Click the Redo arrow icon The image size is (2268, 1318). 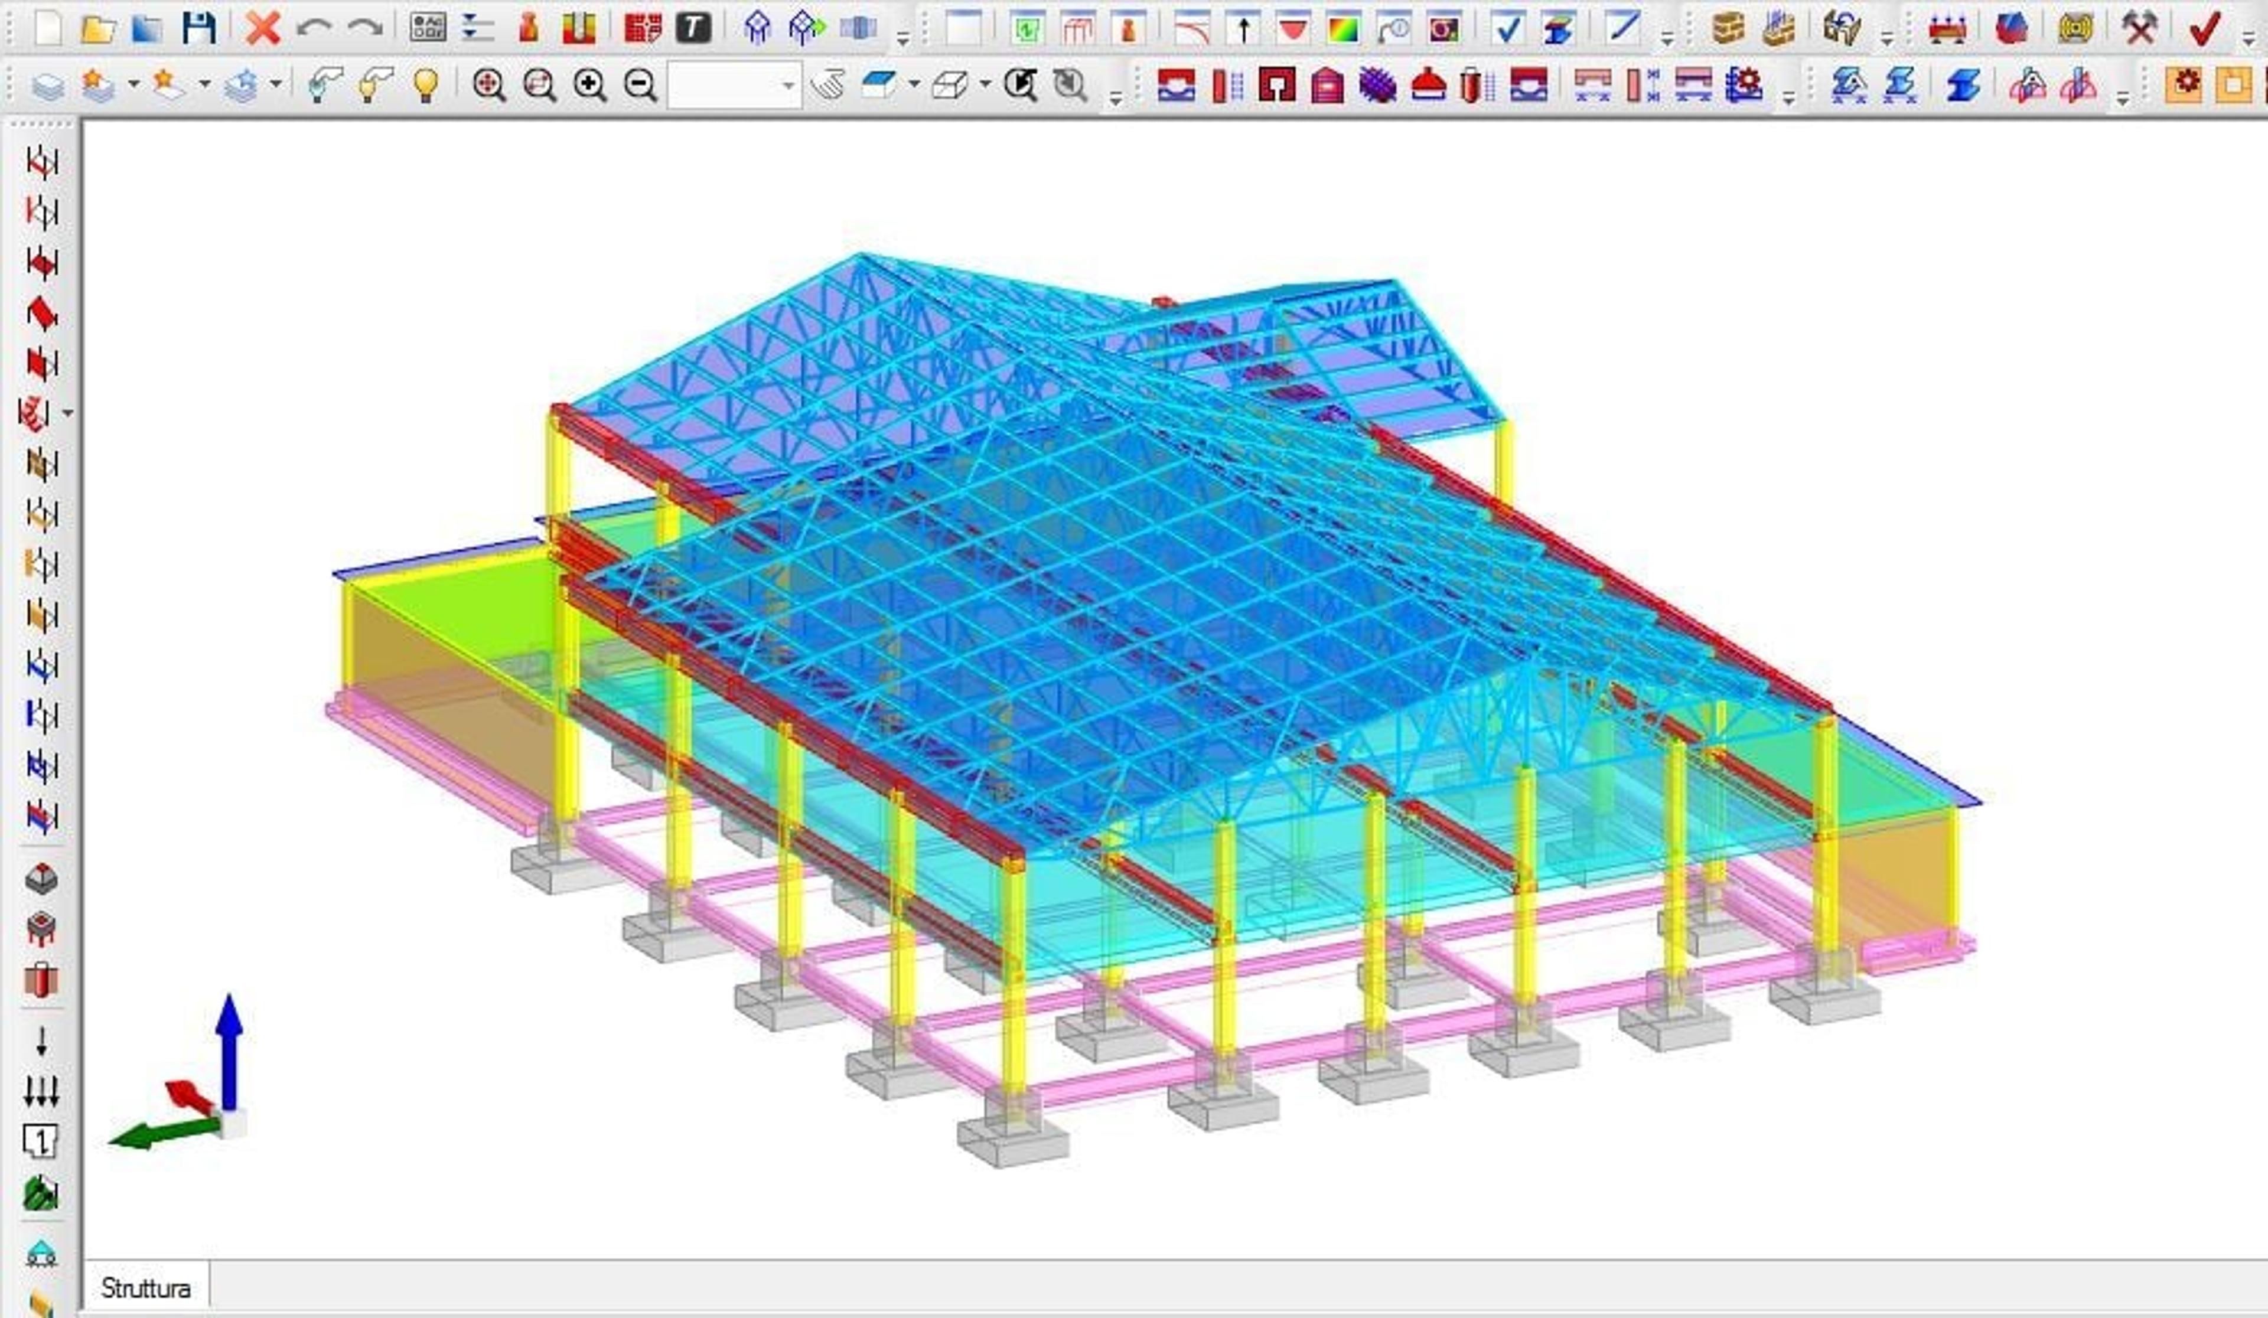pos(364,29)
